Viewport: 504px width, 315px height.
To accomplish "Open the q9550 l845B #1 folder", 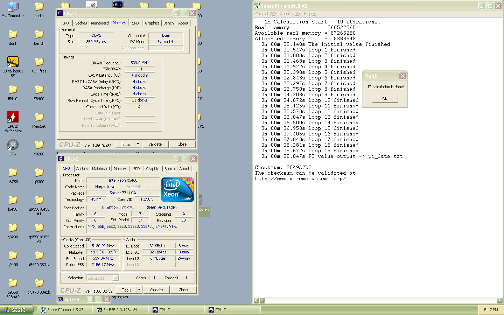I will click(39, 205).
